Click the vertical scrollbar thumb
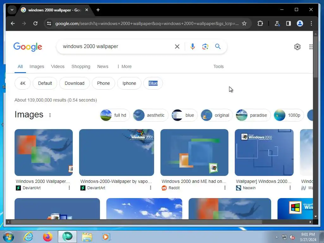 pyautogui.click(x=315, y=57)
